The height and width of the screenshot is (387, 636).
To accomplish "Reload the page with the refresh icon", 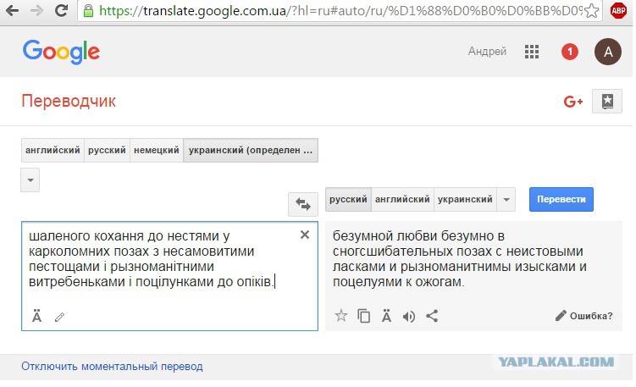I will pyautogui.click(x=61, y=10).
